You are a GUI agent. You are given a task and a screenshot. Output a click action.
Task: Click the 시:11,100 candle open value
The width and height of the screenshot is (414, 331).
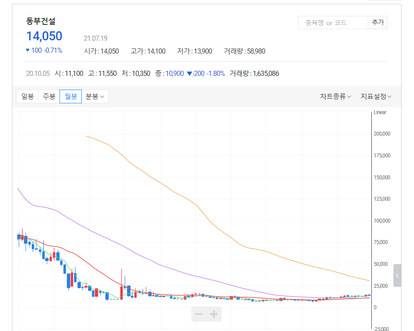(x=69, y=73)
